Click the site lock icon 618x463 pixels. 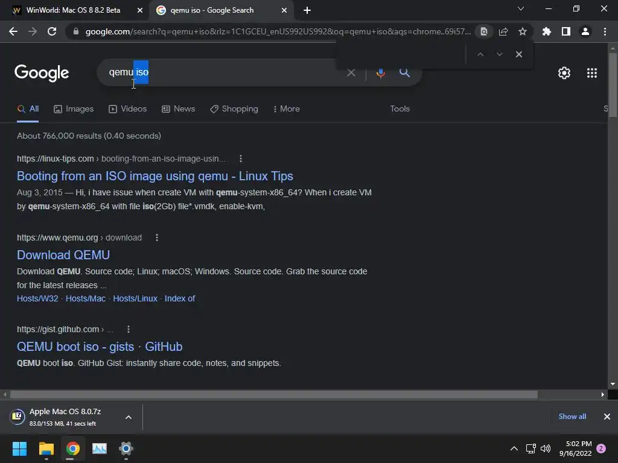(76, 31)
